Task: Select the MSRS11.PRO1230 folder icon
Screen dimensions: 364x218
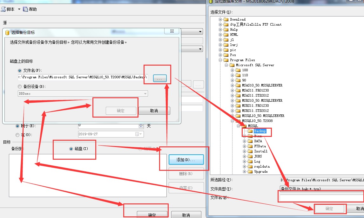Action: (x=238, y=106)
